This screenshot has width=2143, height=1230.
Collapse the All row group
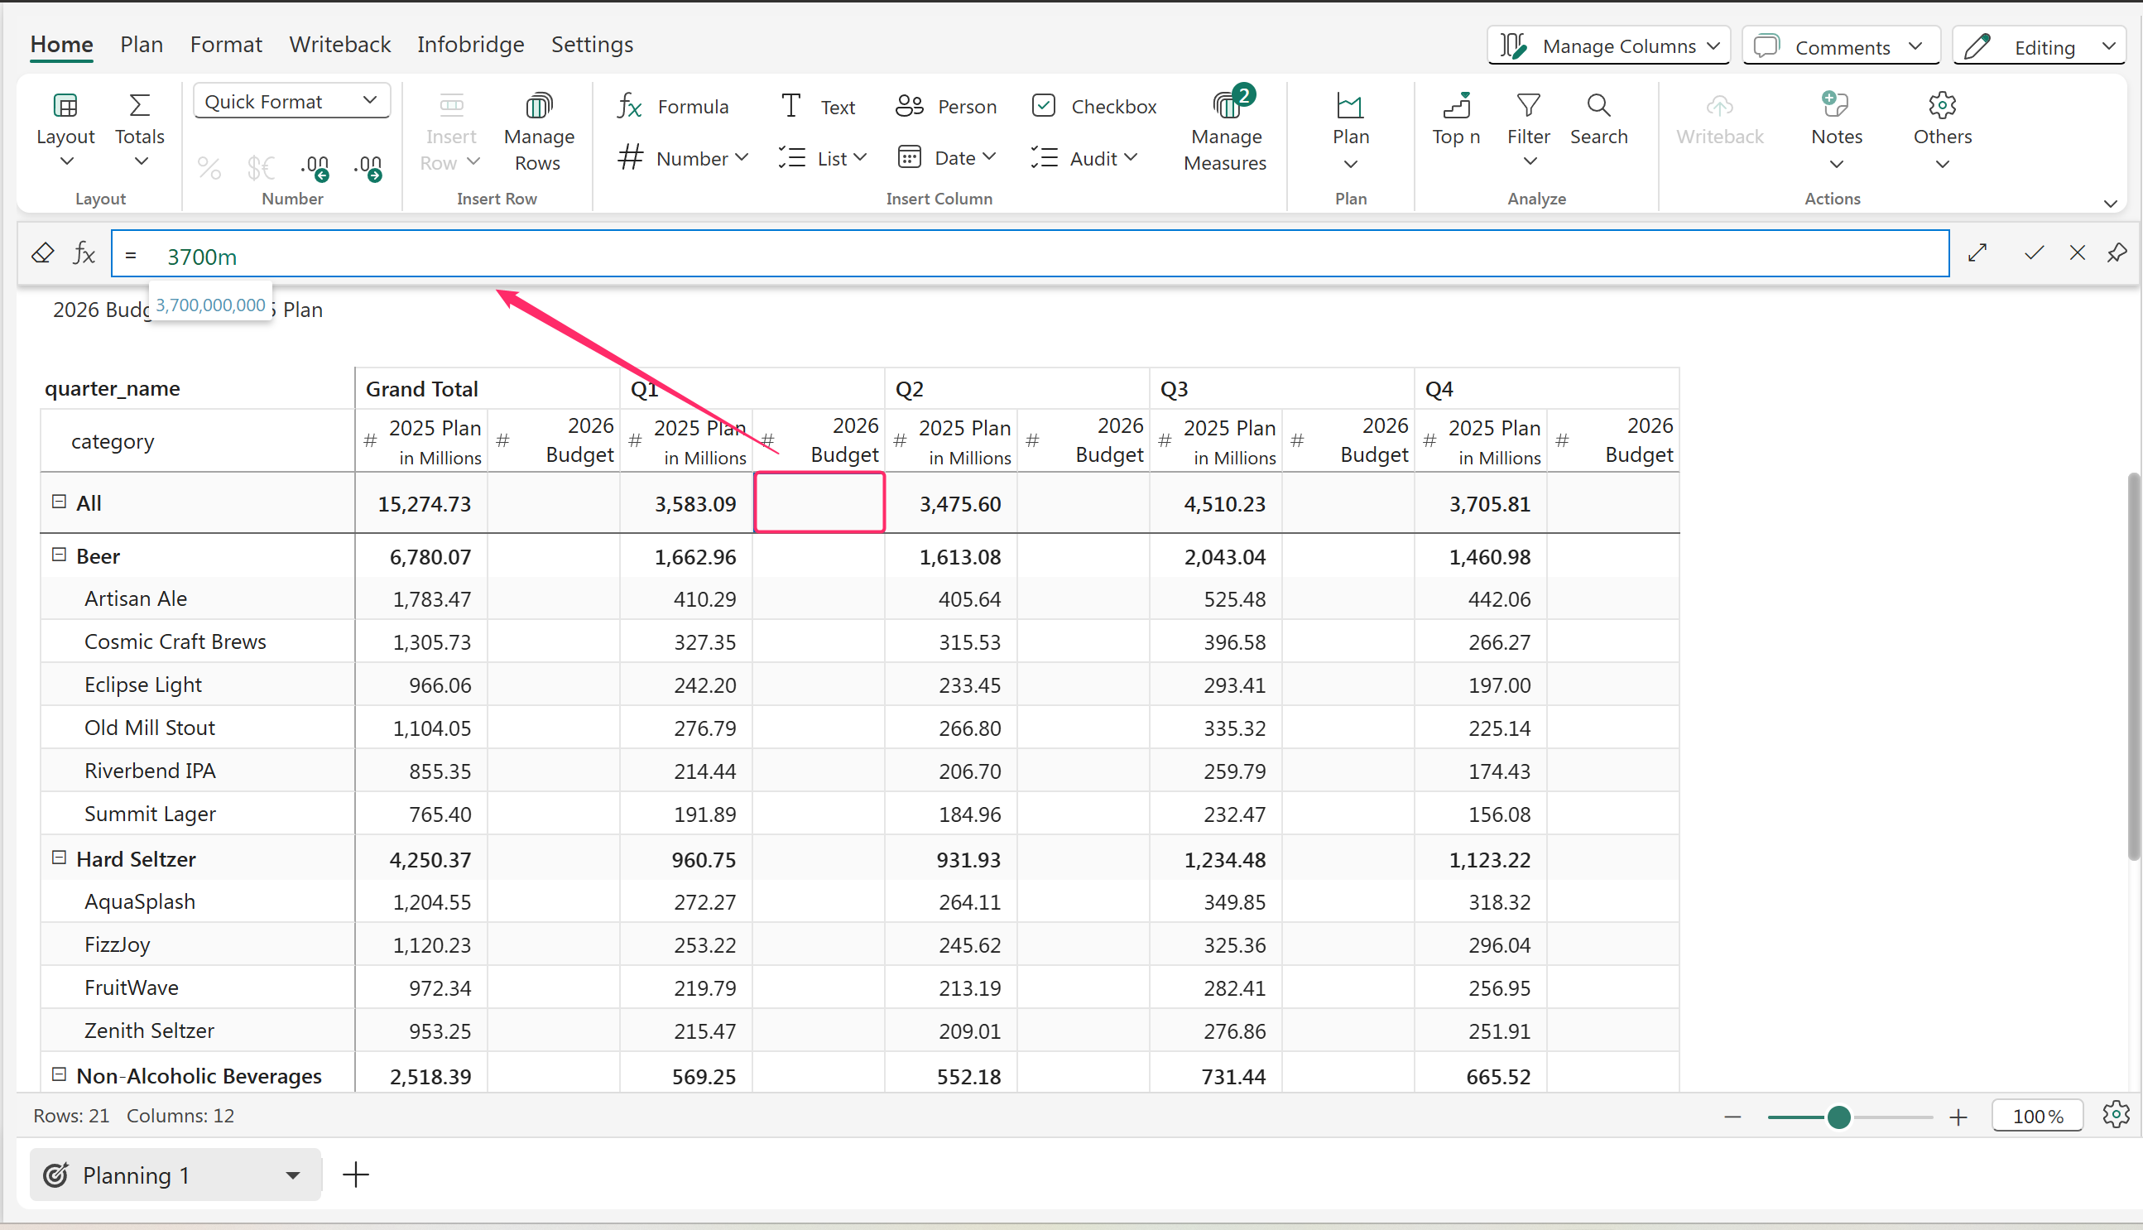pos(59,502)
